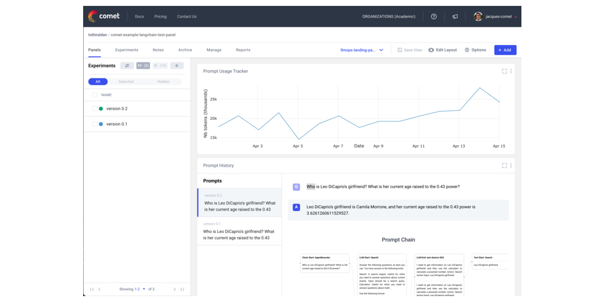Switch to the Manage tab
This screenshot has width=604, height=302.
(x=214, y=50)
